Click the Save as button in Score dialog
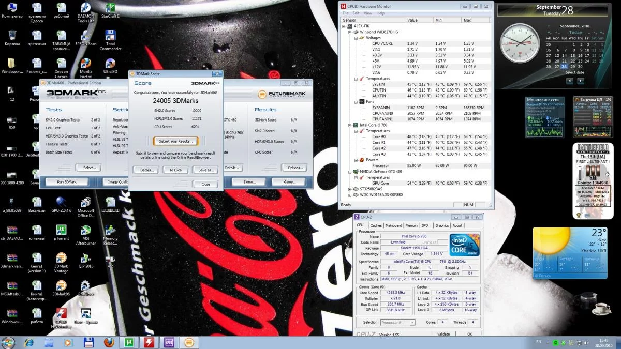This screenshot has width=621, height=349. coord(205,170)
